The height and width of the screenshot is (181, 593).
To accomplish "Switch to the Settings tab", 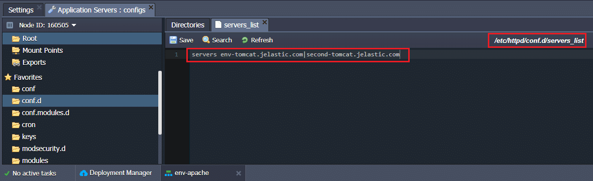I will click(x=21, y=10).
